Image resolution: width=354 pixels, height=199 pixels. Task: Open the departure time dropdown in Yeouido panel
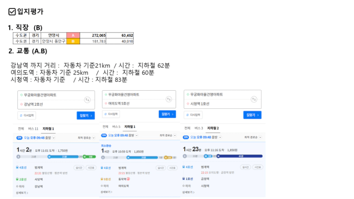coord(123,135)
